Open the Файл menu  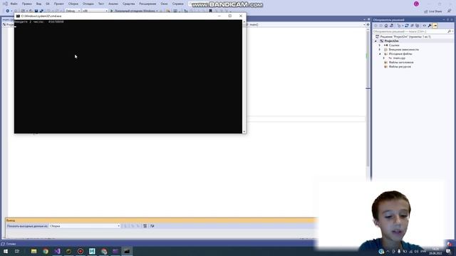point(14,4)
